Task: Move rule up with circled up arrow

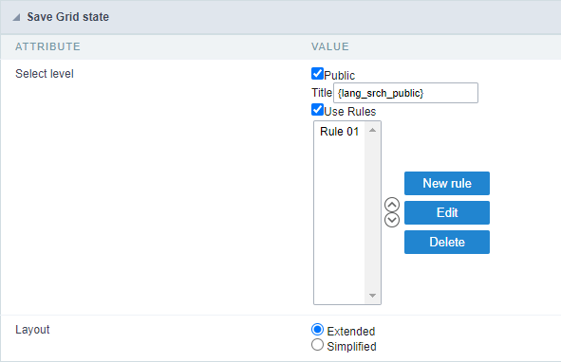Action: click(392, 205)
